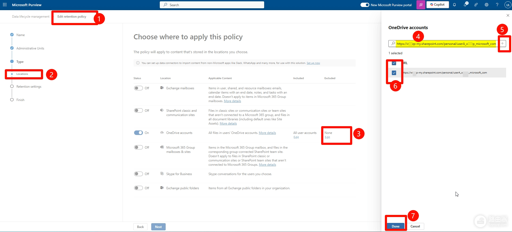
Task: Cancel the OneDrive accounts panel
Action: tap(415, 226)
